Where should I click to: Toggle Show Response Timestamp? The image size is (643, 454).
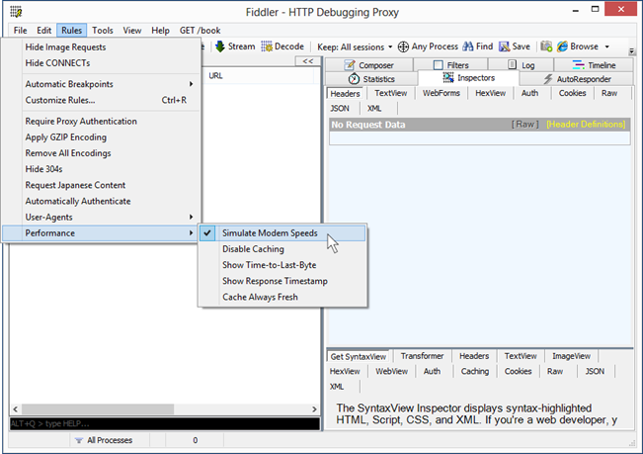point(282,281)
